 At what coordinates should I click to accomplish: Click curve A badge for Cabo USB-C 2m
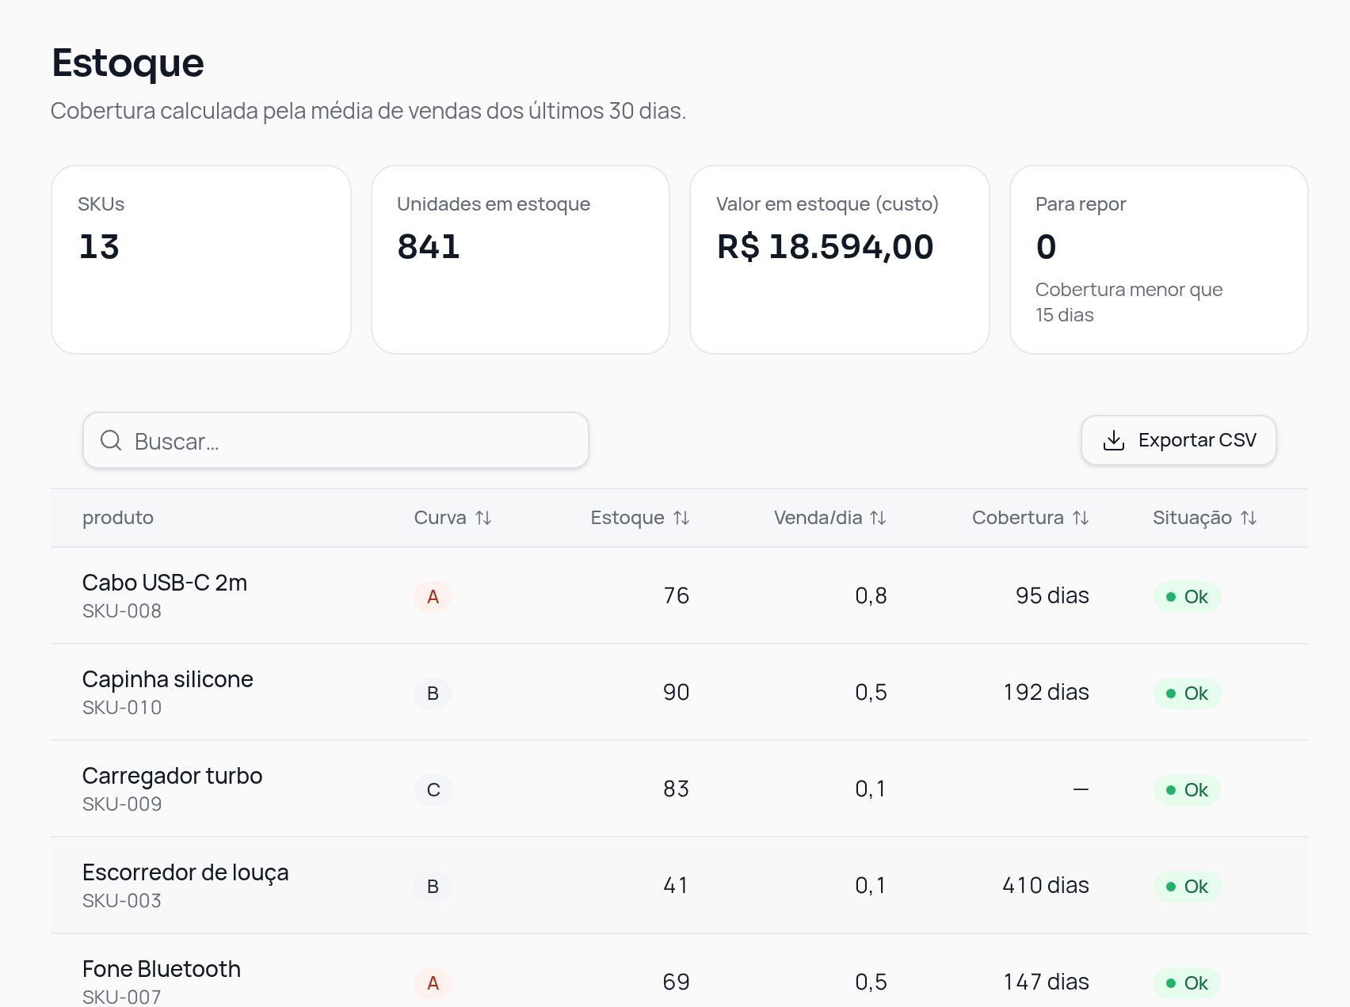433,596
